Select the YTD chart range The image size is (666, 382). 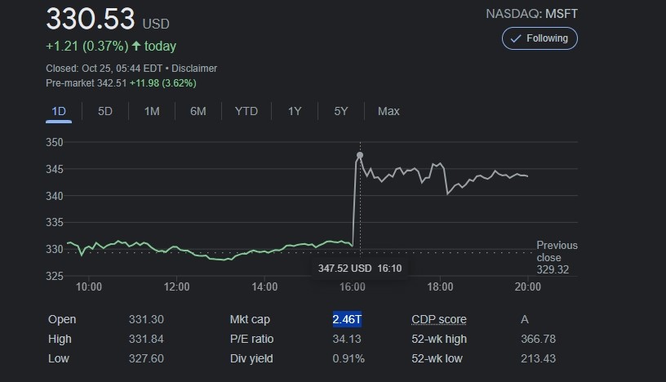246,111
